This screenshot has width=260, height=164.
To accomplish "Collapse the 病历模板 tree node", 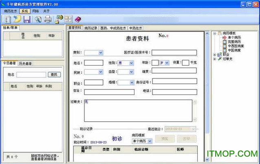I will click(215, 33).
